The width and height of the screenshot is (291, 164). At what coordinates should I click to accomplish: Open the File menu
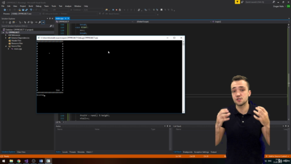(3, 6)
